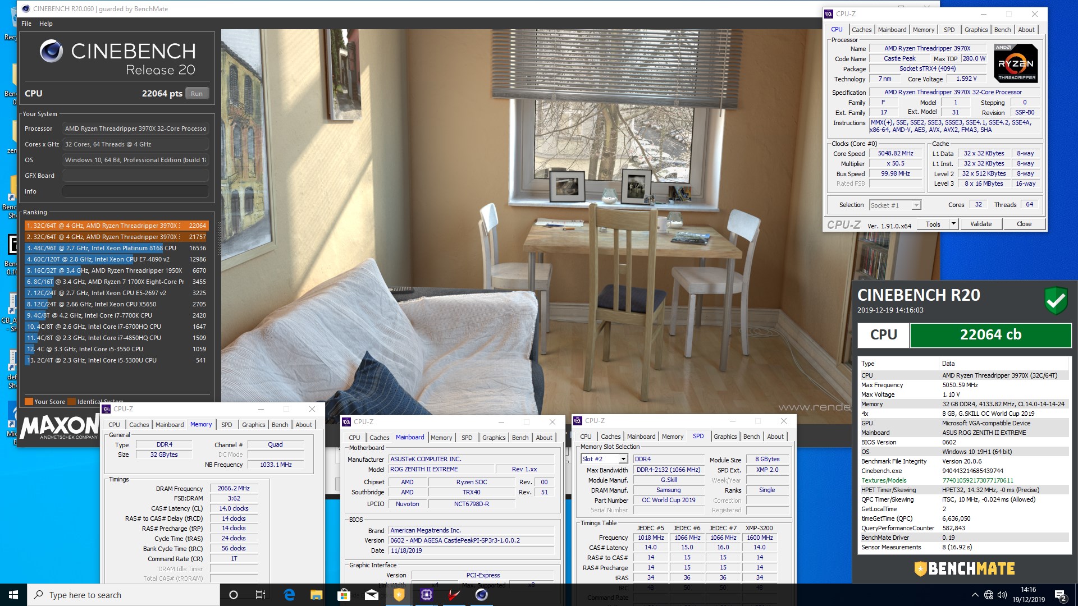Click the Cinebench logo sphere icon

click(51, 51)
